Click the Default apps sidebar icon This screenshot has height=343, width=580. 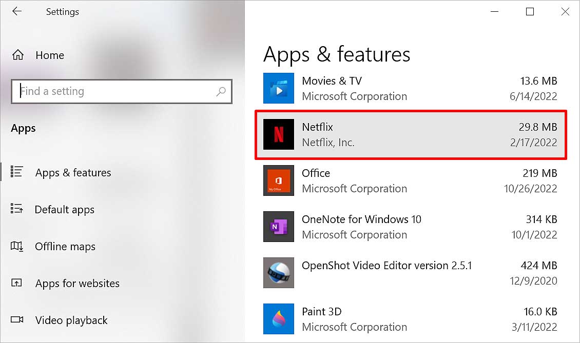(x=16, y=209)
